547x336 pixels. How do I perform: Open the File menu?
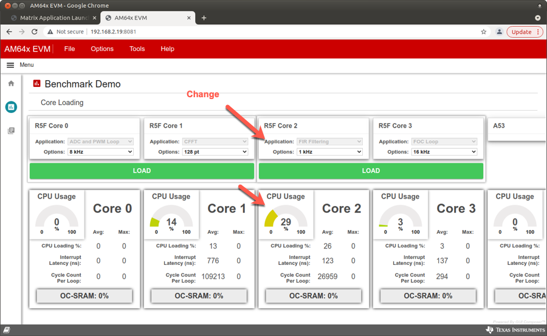tap(70, 49)
